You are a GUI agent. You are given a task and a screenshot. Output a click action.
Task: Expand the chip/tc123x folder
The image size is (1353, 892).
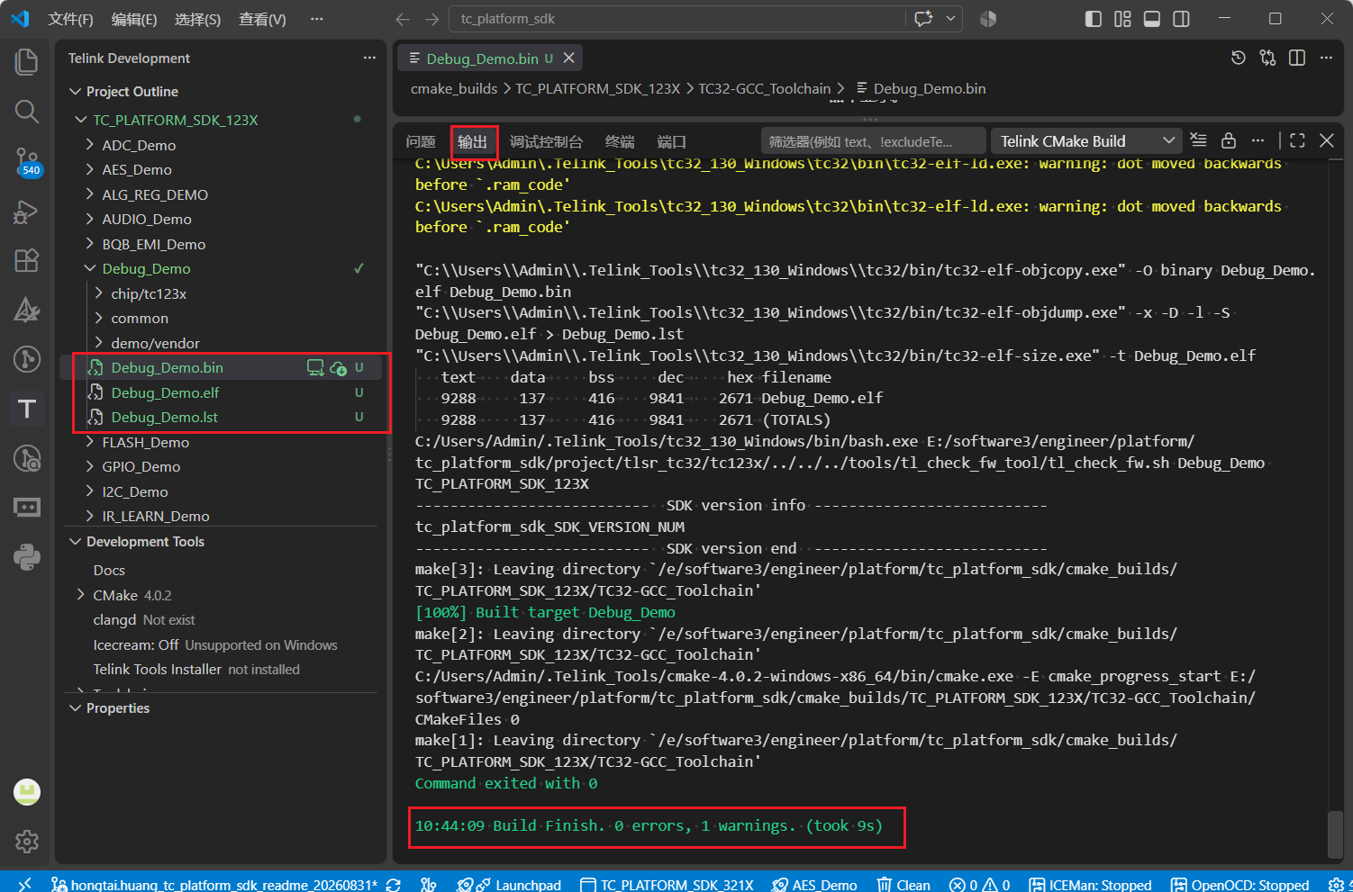coord(99,293)
